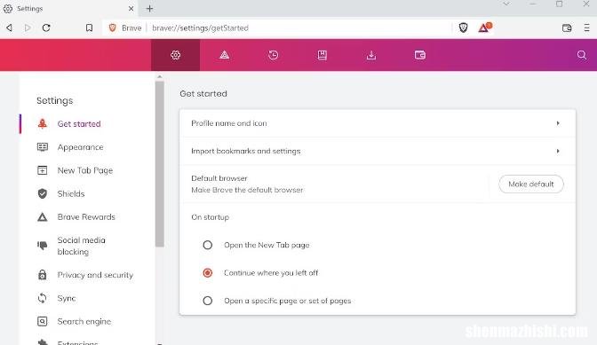Select the Settings browser tab

(68, 8)
